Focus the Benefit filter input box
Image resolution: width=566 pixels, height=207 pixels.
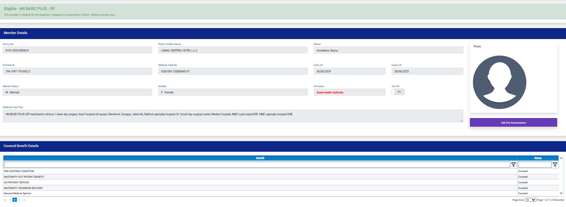pos(257,165)
